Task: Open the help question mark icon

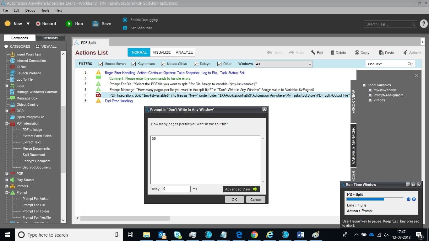Action: coord(424,24)
